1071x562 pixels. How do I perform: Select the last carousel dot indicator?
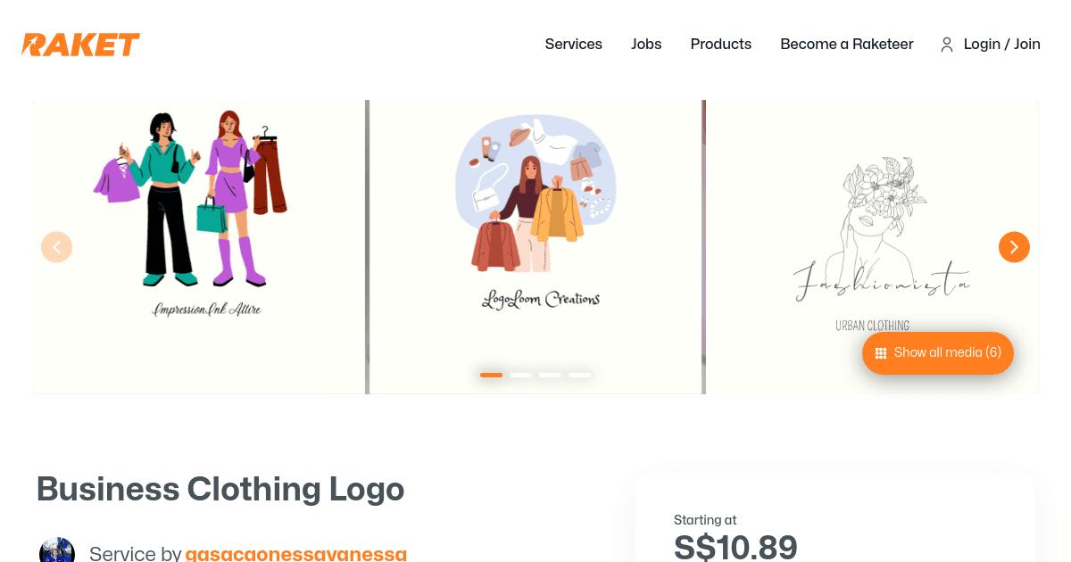580,375
